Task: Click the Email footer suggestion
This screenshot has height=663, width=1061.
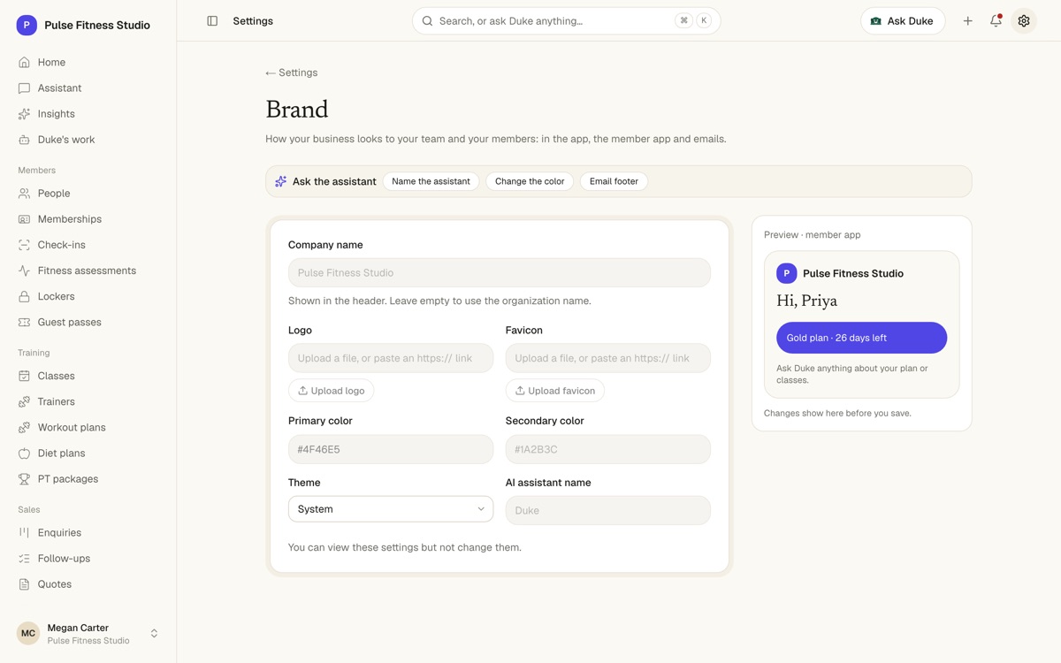Action: (x=614, y=181)
